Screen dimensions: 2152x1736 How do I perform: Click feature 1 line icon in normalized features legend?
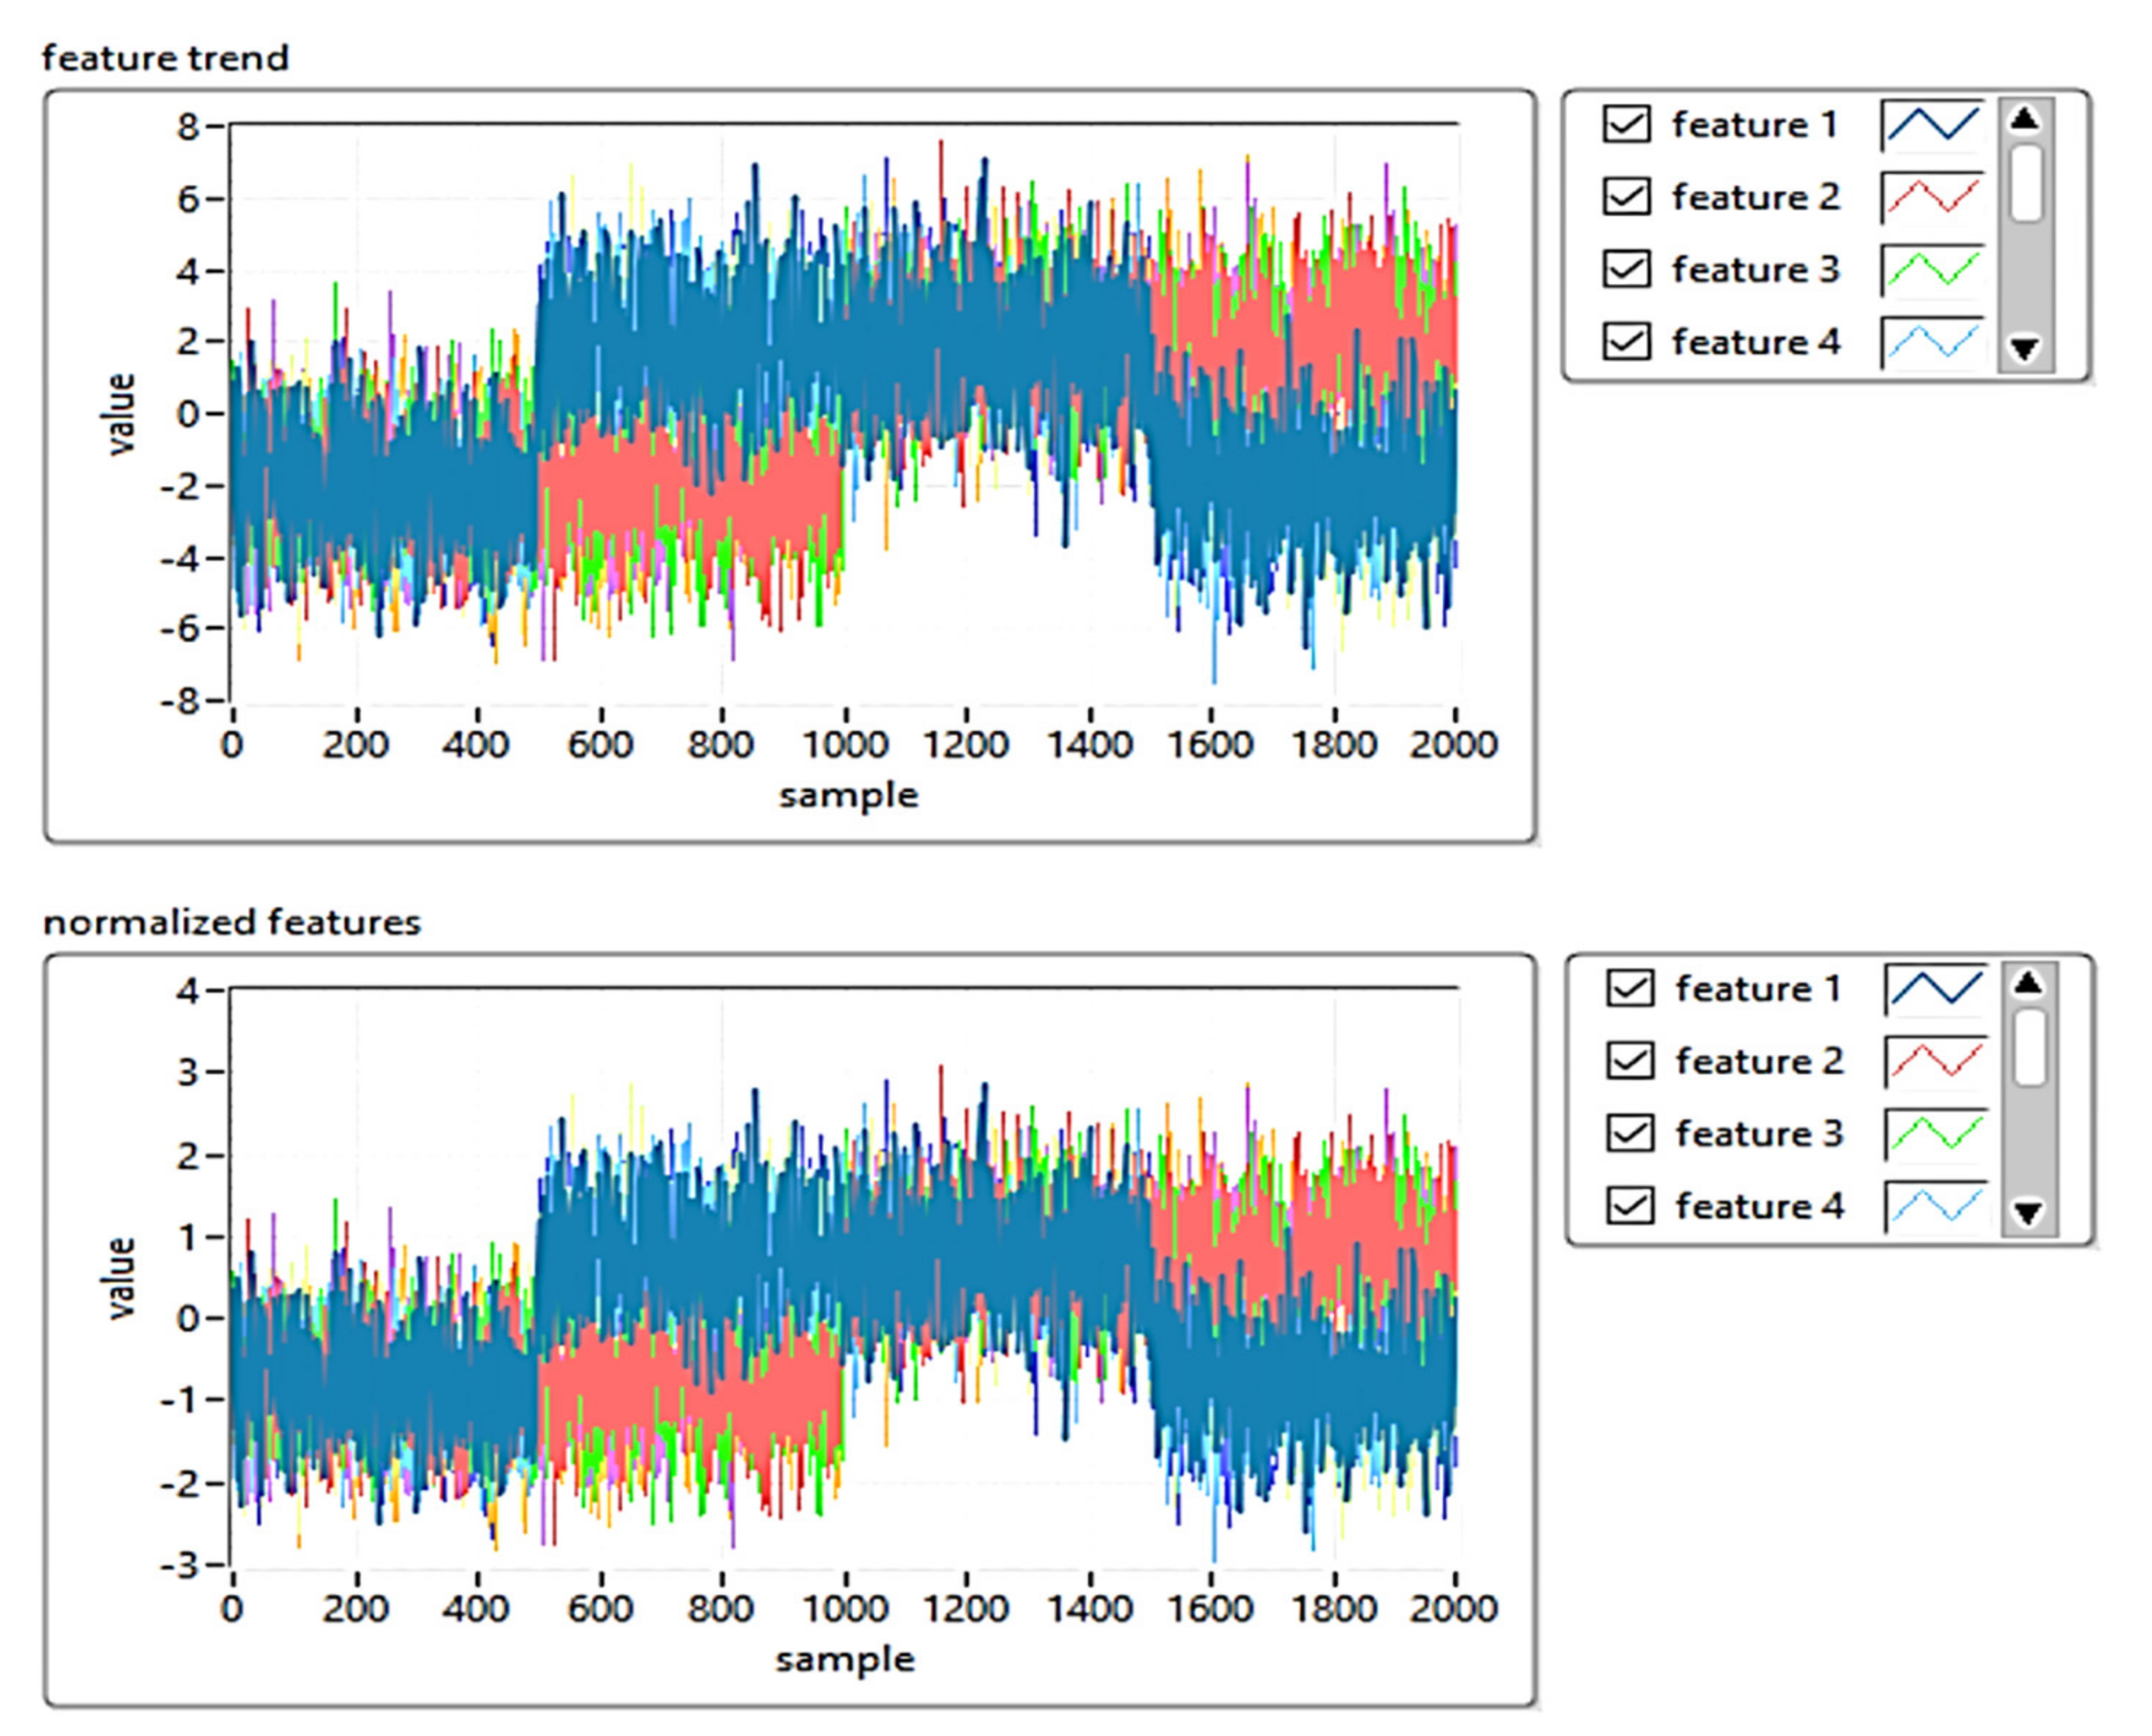(x=1936, y=988)
